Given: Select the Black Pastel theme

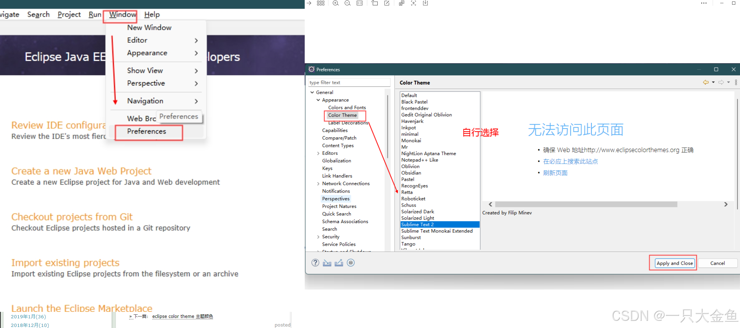Looking at the screenshot, I should click(414, 102).
